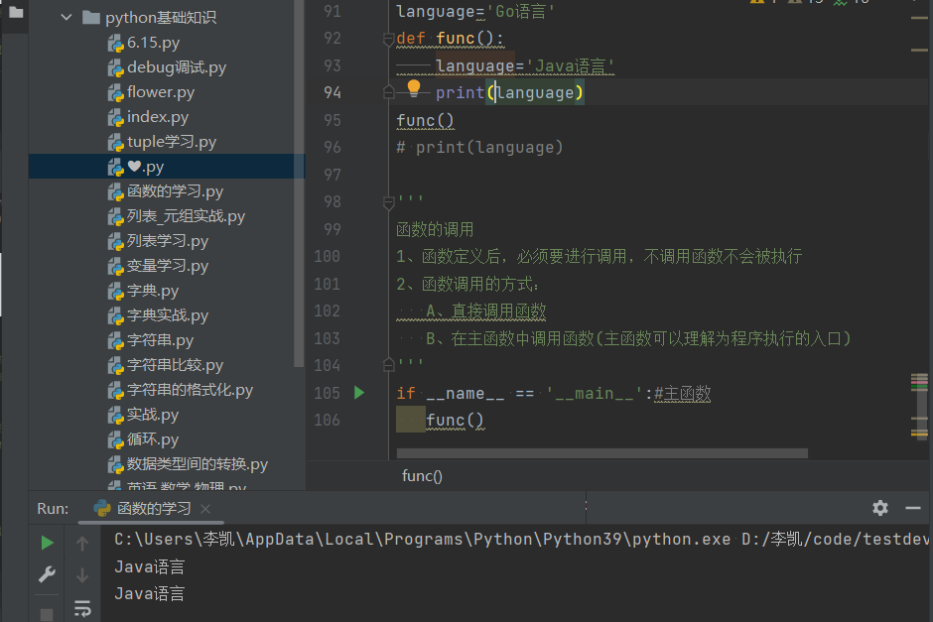Click line number 94 in the gutter
Image resolution: width=933 pixels, height=622 pixels.
333,93
